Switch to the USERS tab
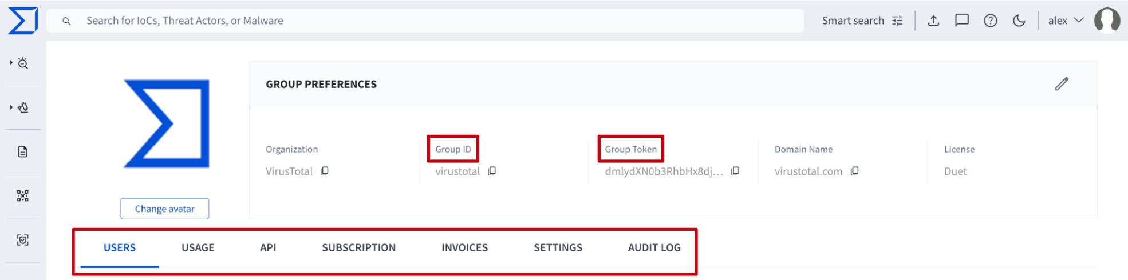The width and height of the screenshot is (1128, 280). point(120,247)
